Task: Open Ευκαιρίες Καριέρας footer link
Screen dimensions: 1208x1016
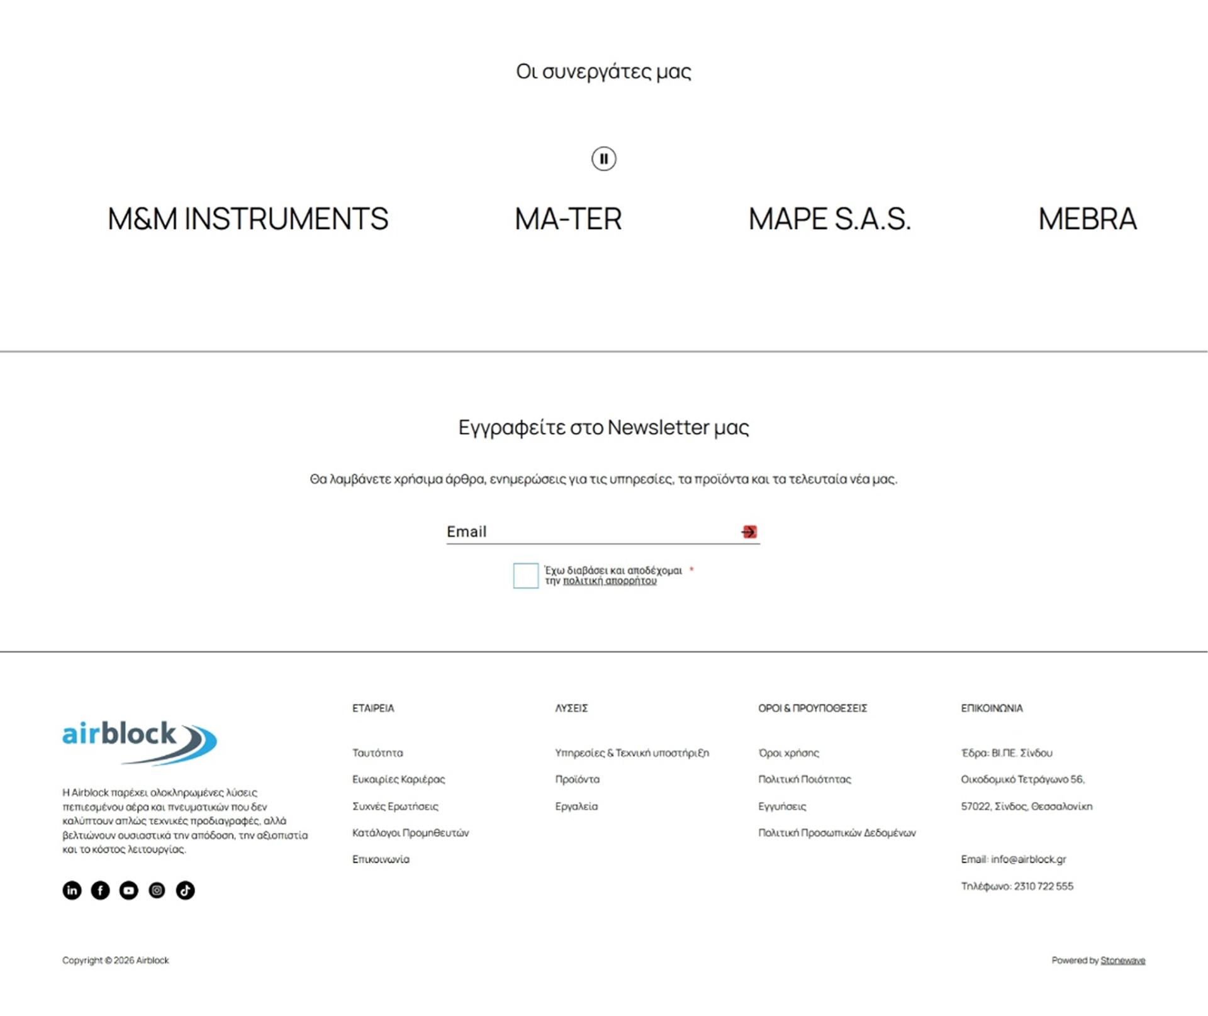Action: pyautogui.click(x=398, y=779)
